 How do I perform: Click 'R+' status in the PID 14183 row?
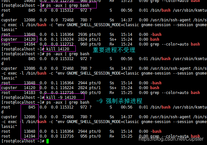[112, 93]
